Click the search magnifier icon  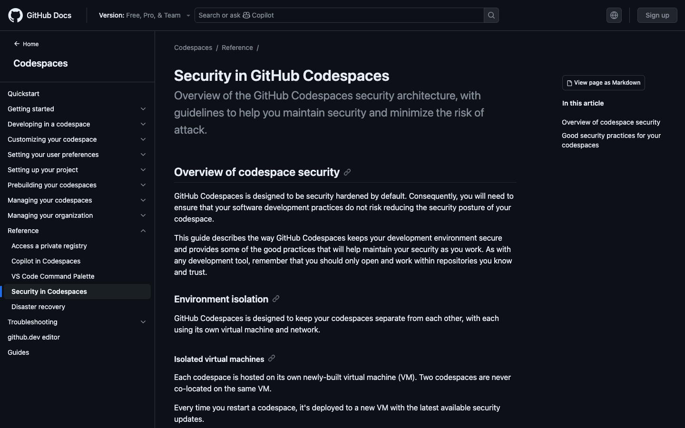pyautogui.click(x=490, y=15)
